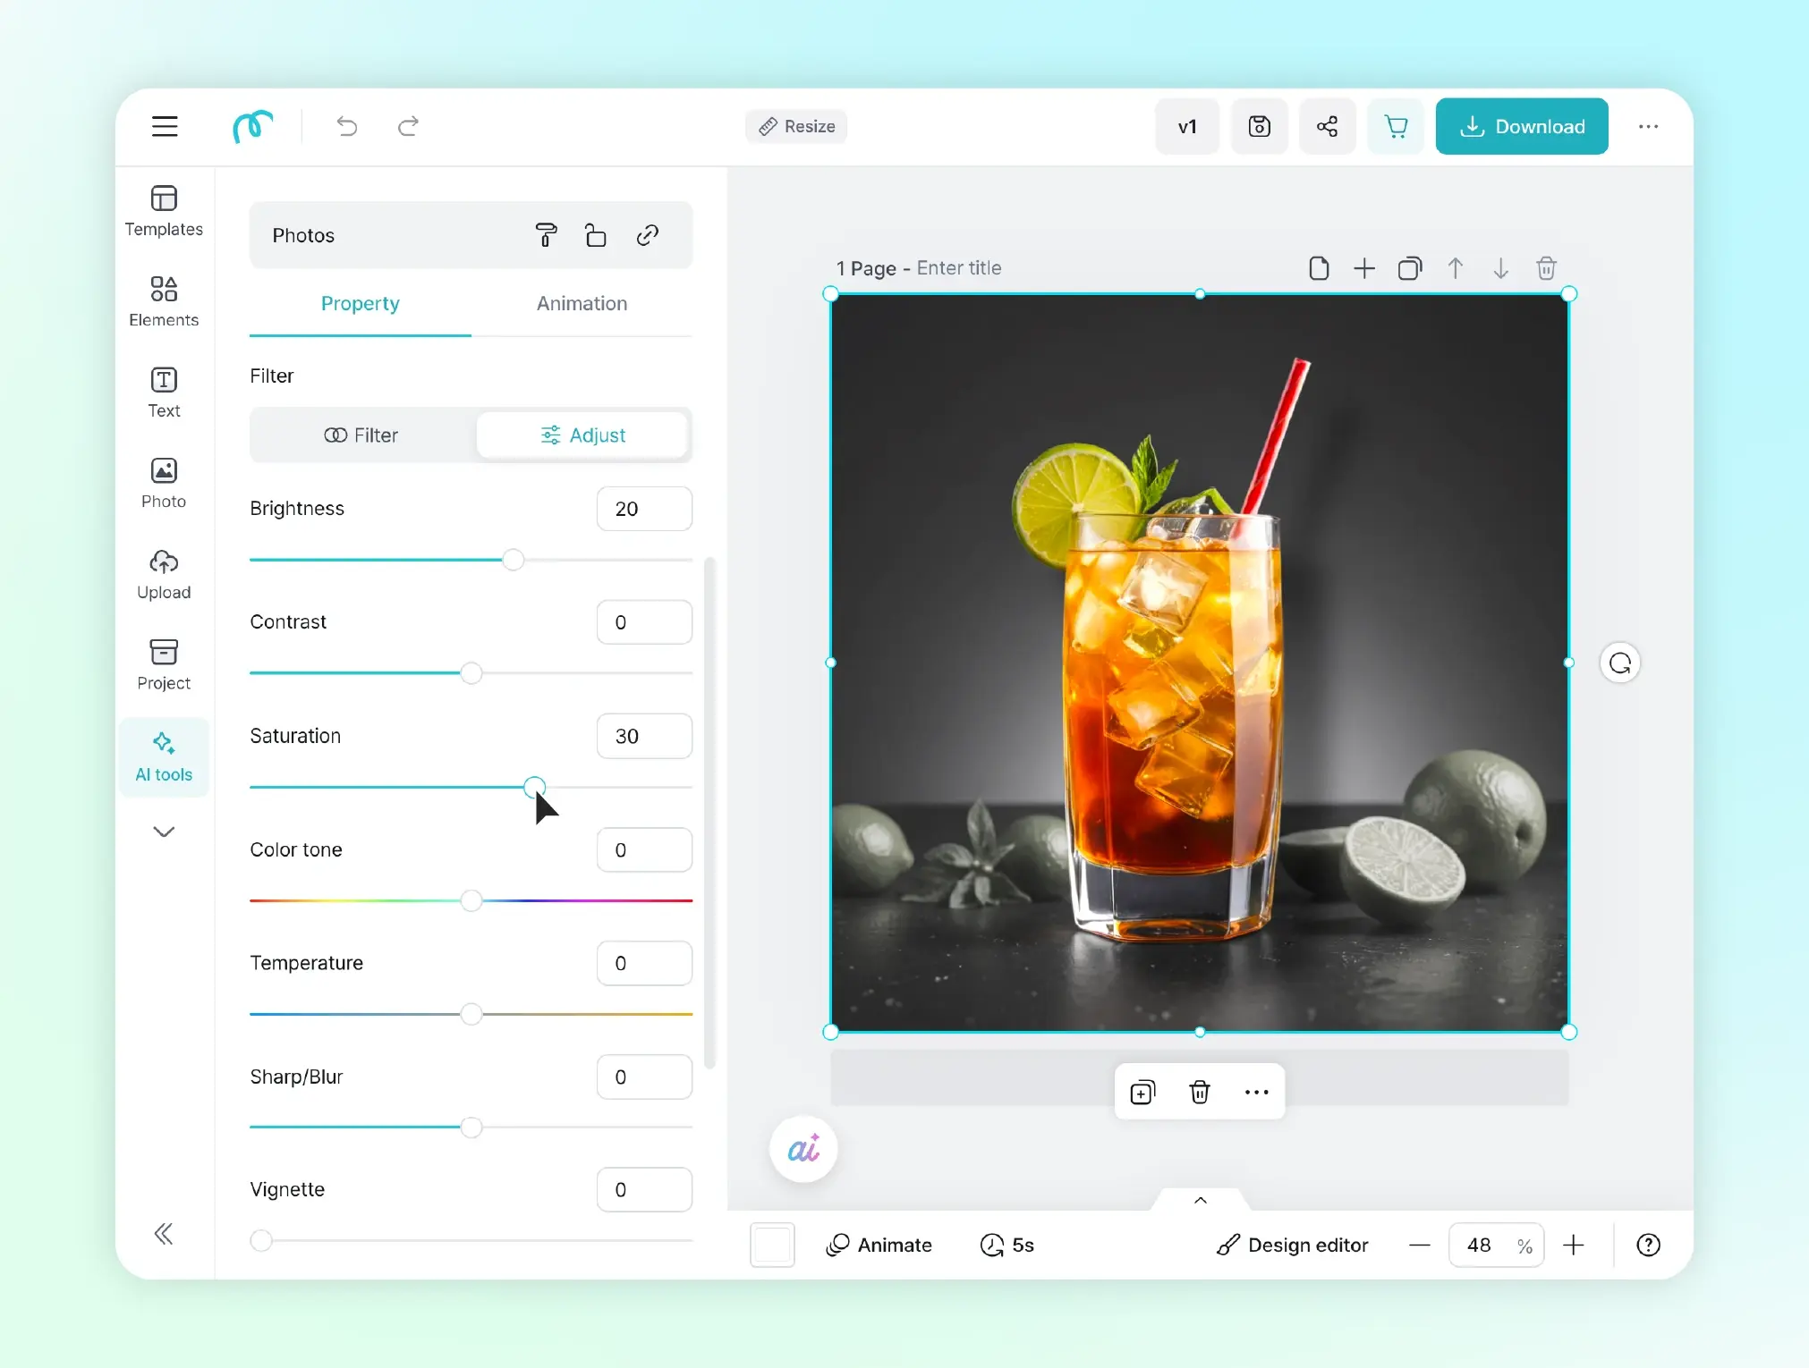Switch to the Animation tab
The height and width of the screenshot is (1368, 1809).
point(582,304)
